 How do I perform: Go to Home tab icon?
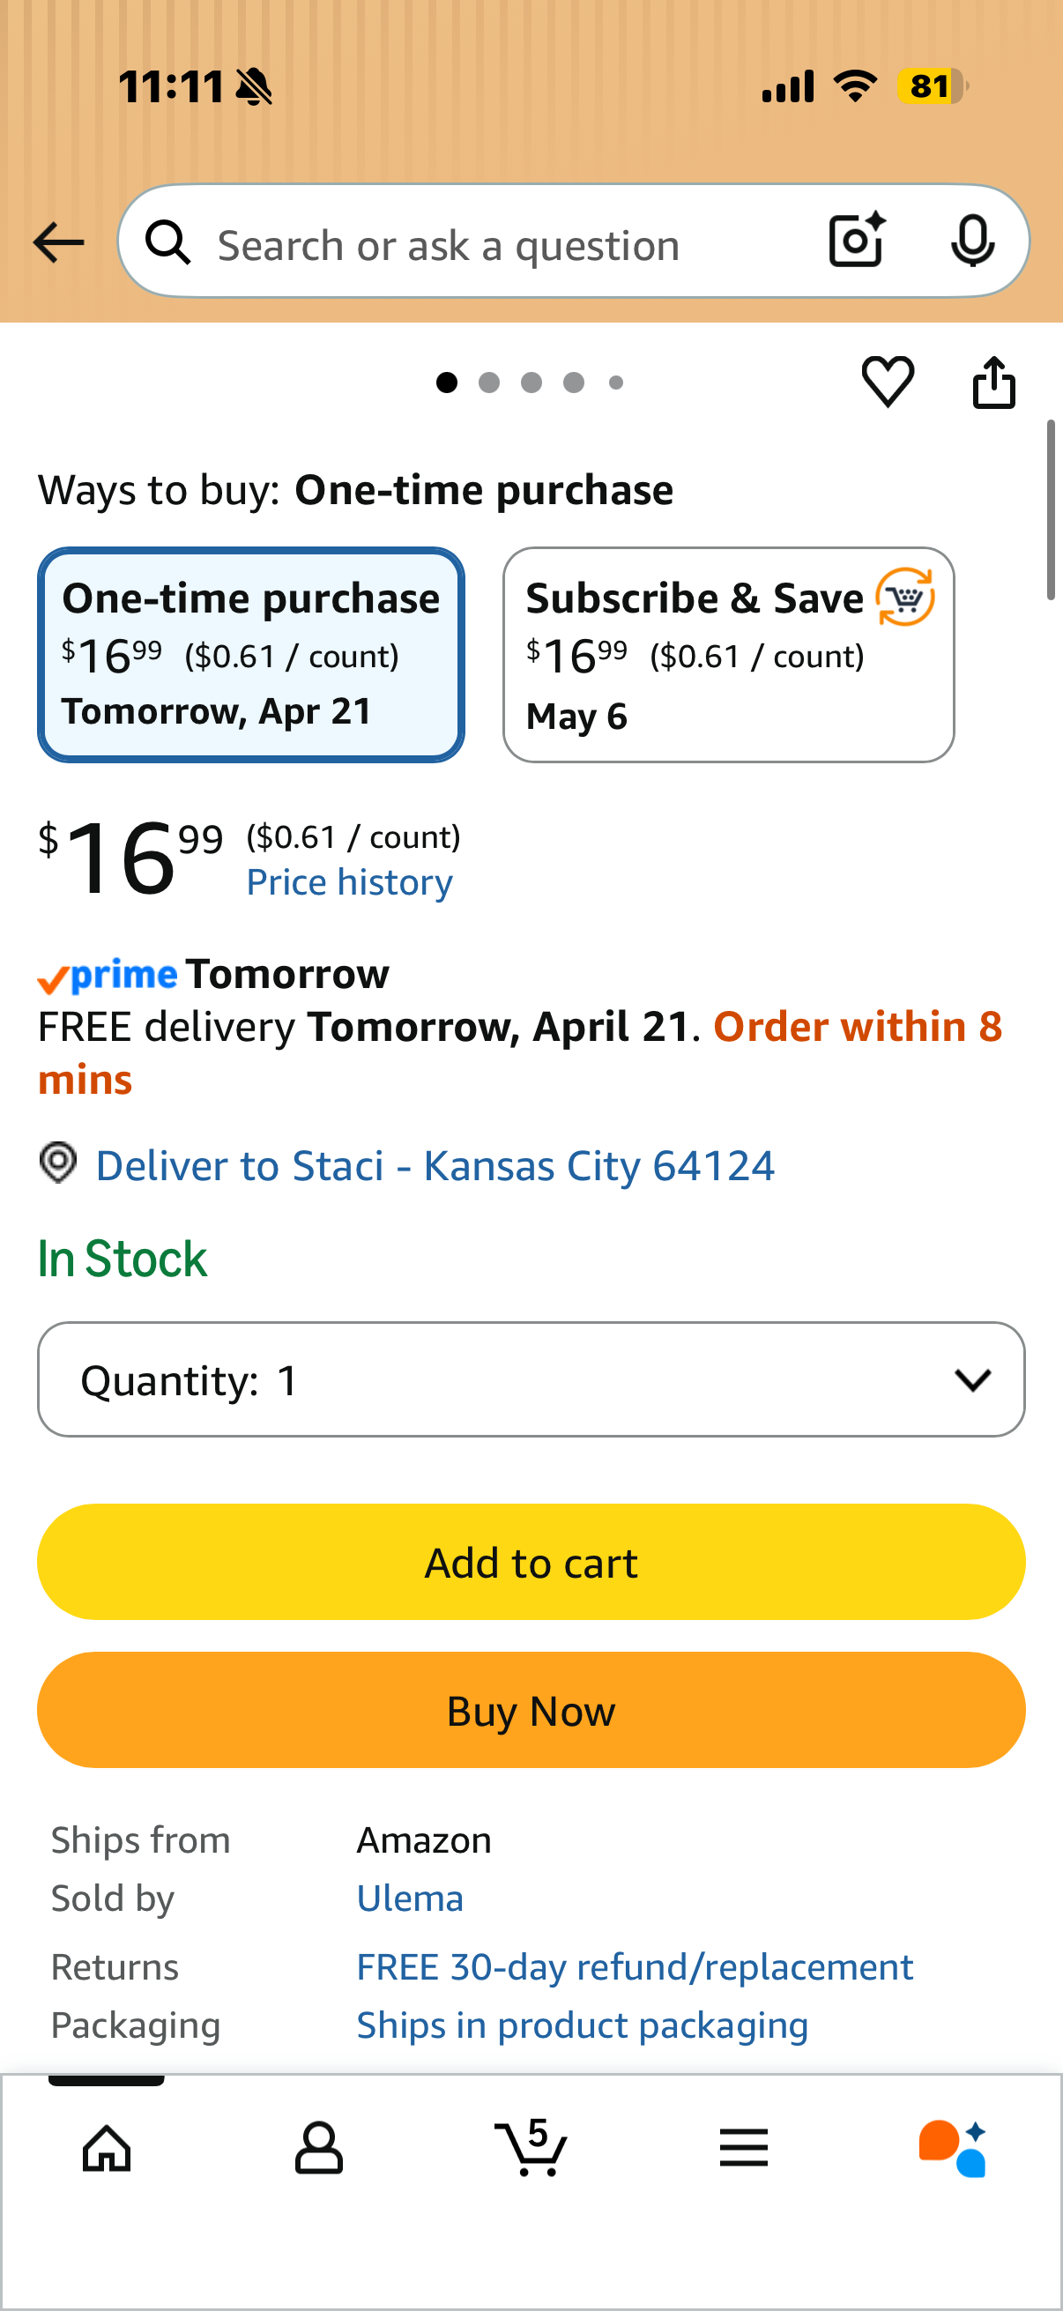(107, 2148)
